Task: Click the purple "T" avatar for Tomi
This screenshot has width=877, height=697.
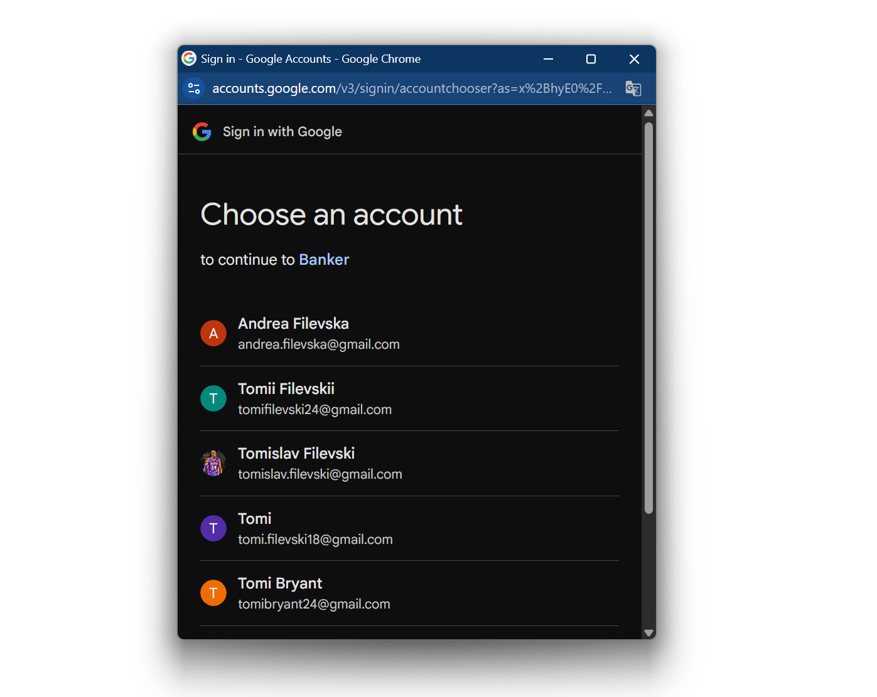Action: pyautogui.click(x=213, y=528)
